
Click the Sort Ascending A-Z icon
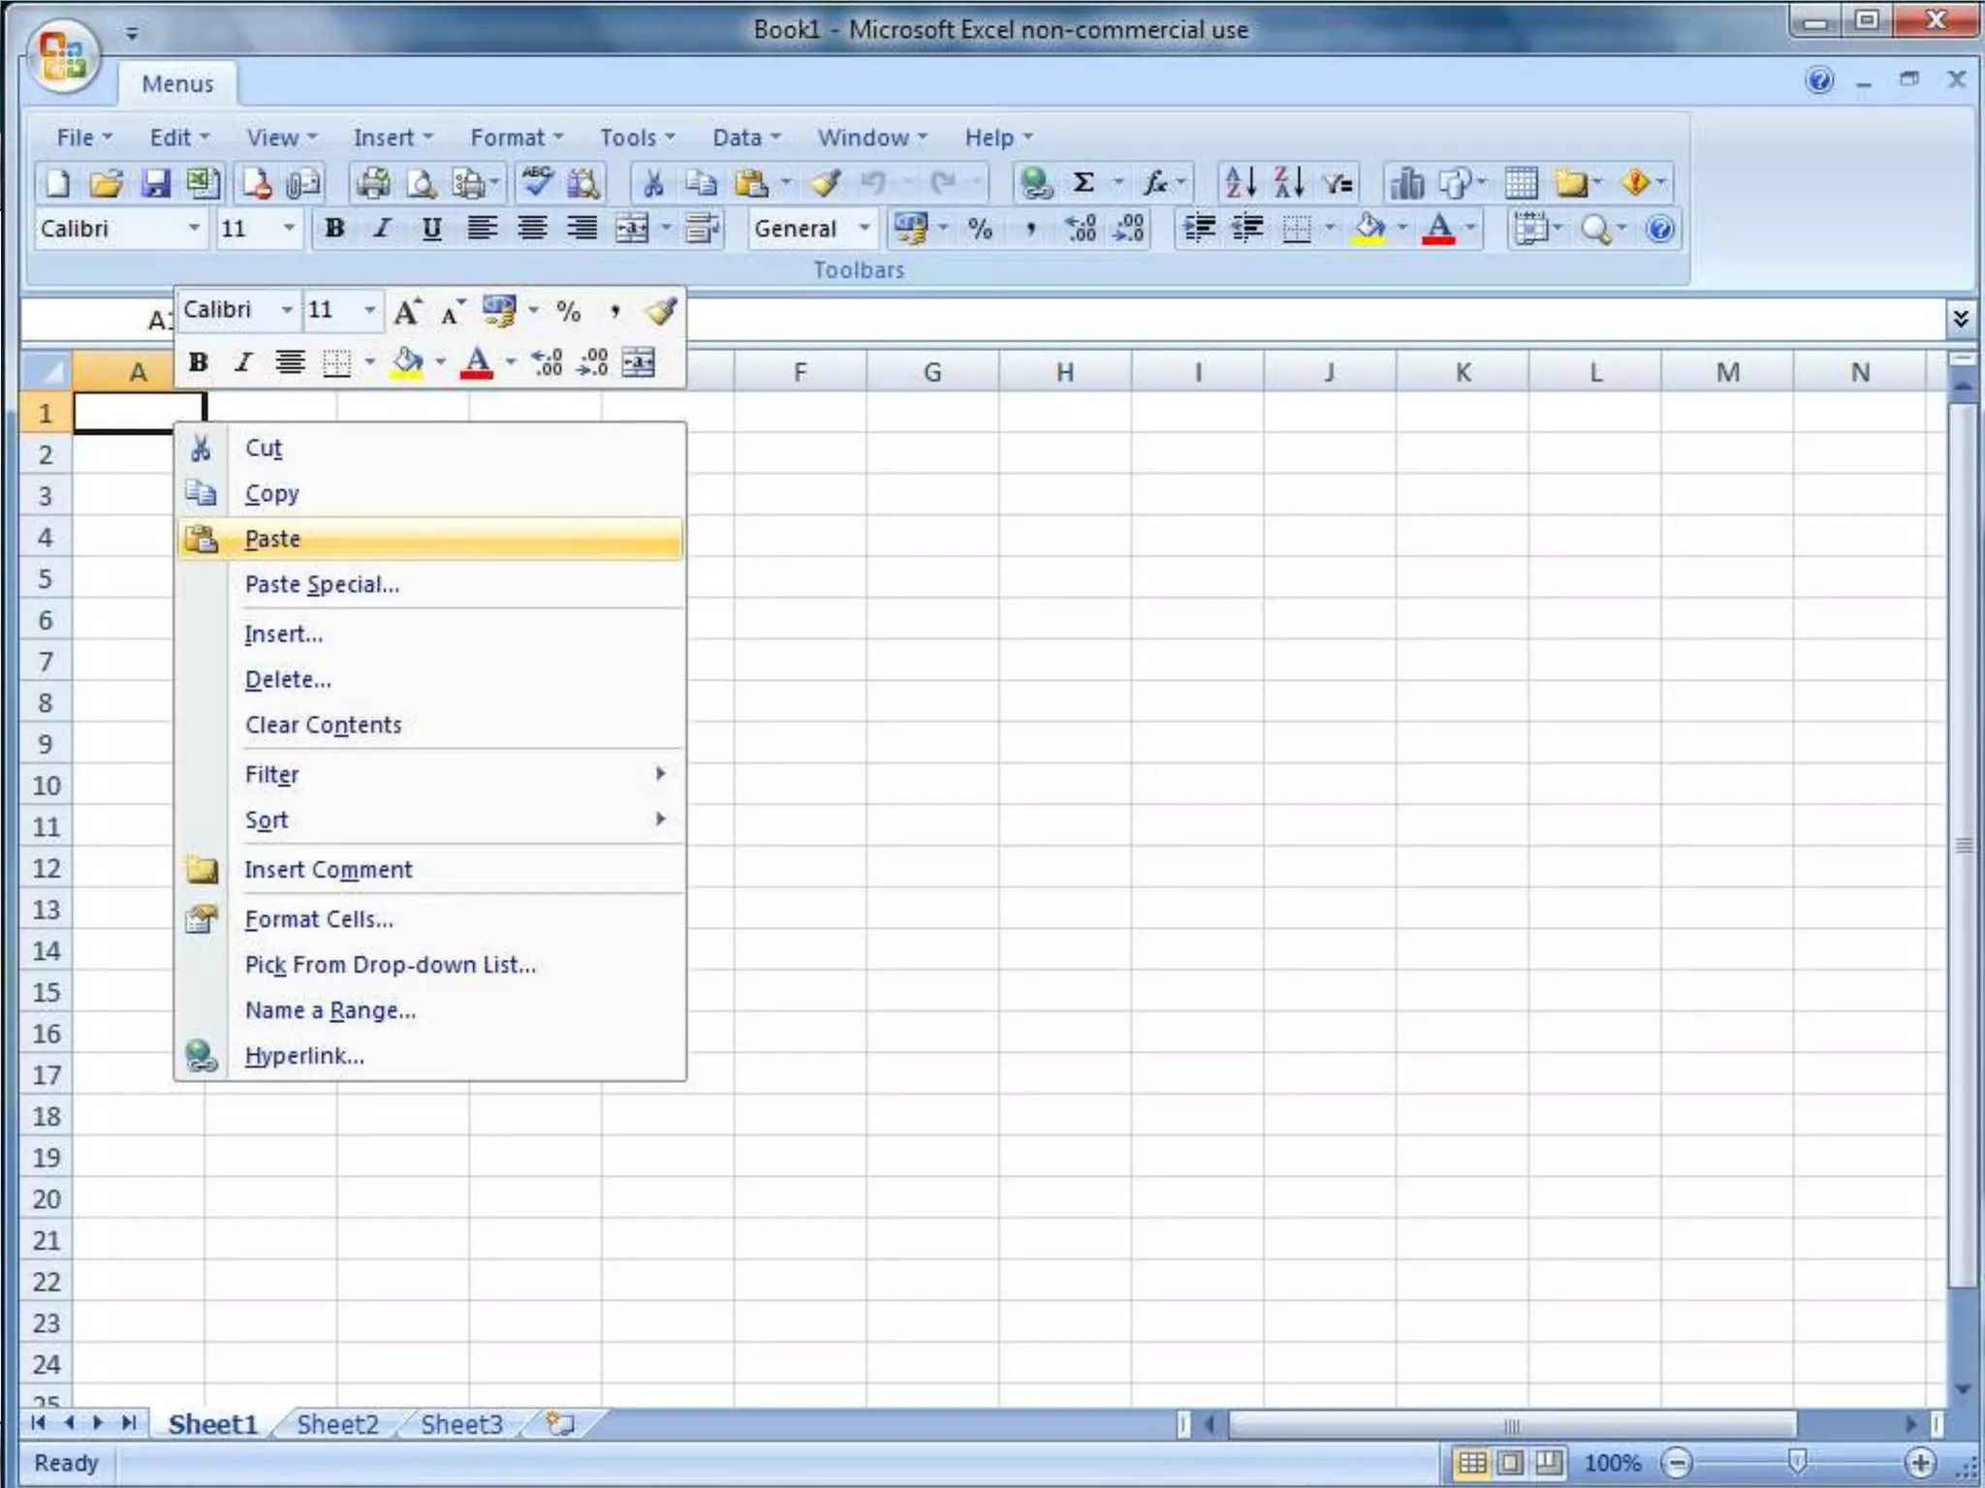1240,183
